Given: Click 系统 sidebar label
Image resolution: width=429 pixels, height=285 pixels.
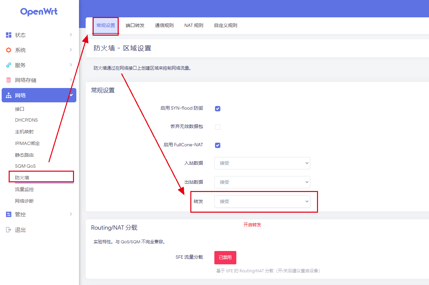Looking at the screenshot, I should [x=20, y=50].
